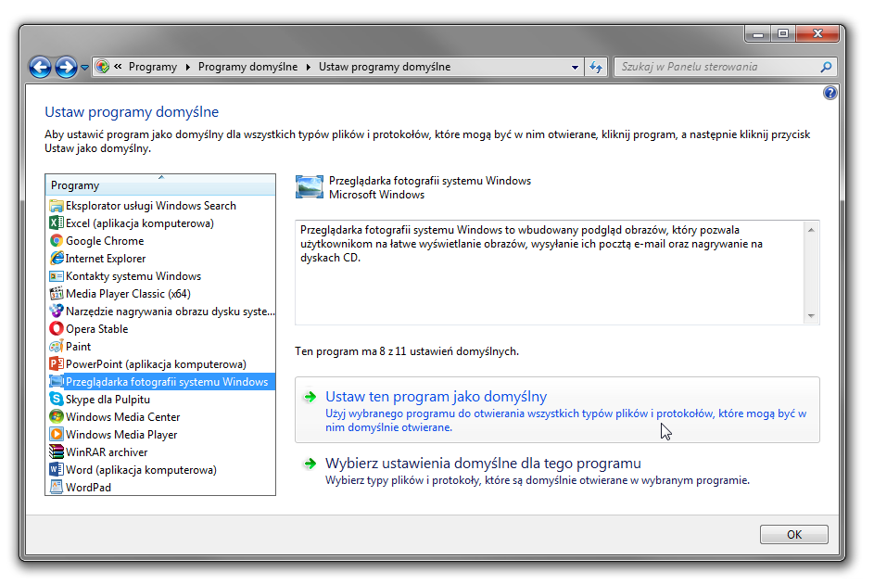Click the Opera Stable icon
Image resolution: width=874 pixels, height=585 pixels.
point(57,329)
